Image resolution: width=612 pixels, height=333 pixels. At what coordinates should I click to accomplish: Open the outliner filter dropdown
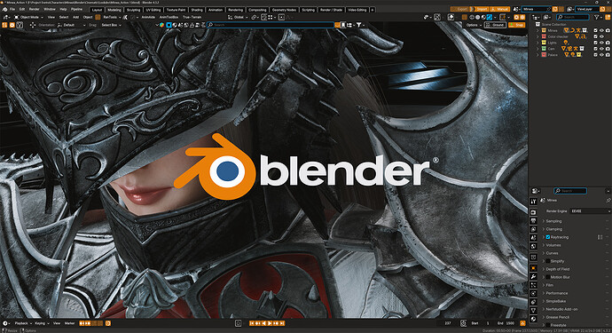coord(598,17)
